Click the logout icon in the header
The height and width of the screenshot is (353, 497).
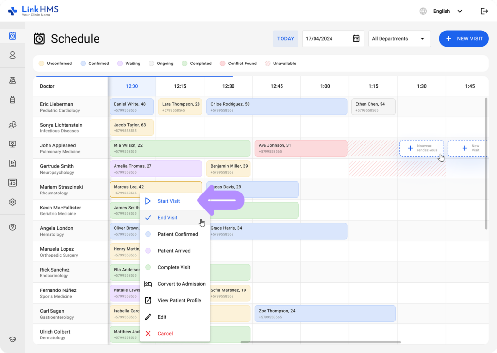click(484, 11)
